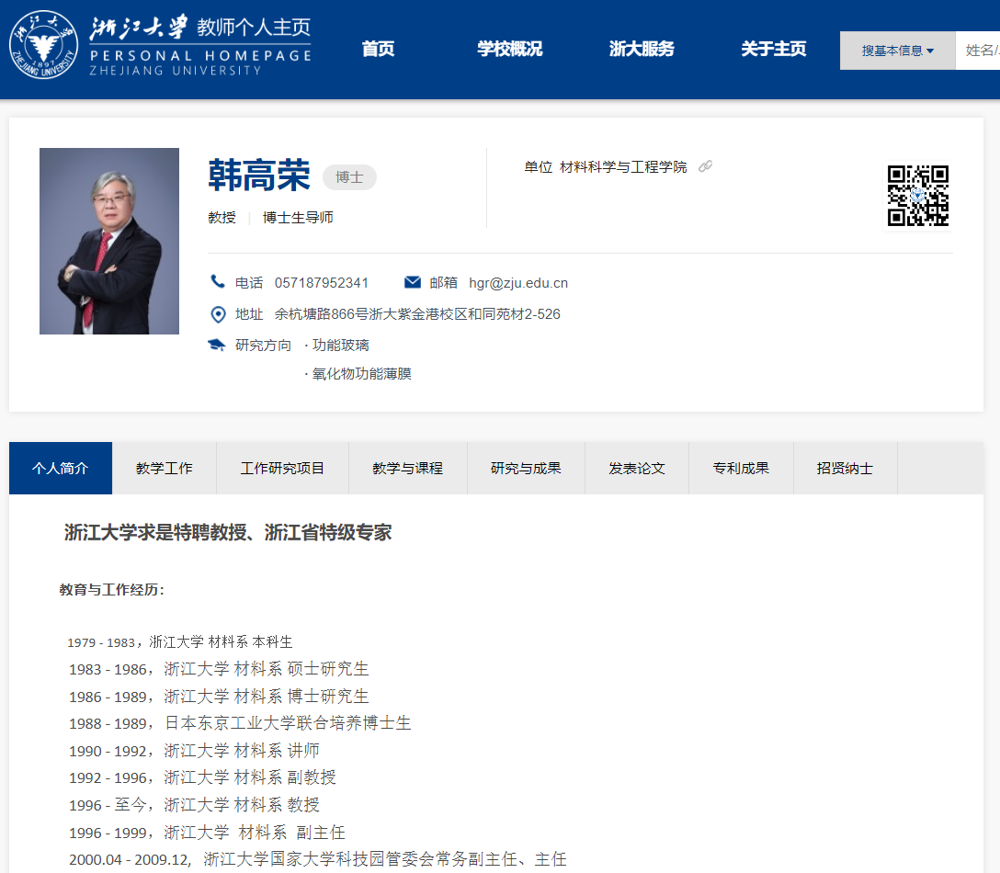Click the 1996 - 1999 副主任 entry
The image size is (1000, 873).
(x=207, y=833)
